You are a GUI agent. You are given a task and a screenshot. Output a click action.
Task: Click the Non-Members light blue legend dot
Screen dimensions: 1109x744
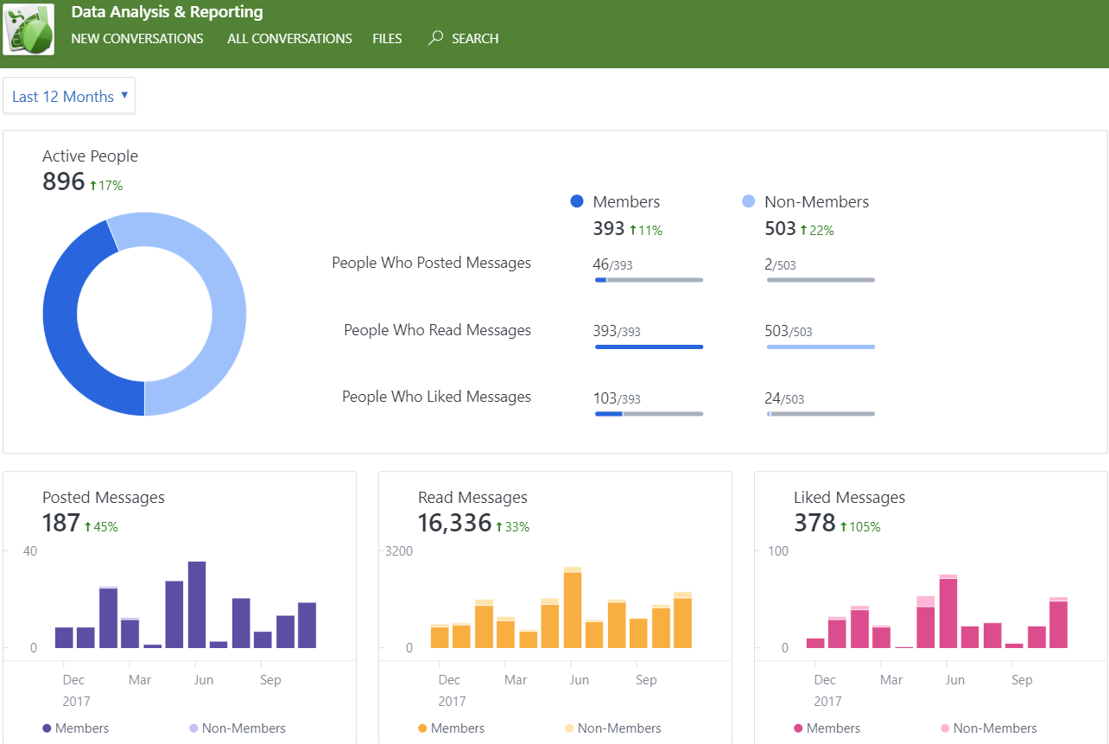click(x=749, y=201)
